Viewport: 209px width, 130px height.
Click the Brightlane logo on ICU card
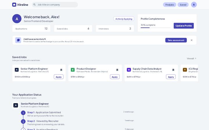point(185,70)
